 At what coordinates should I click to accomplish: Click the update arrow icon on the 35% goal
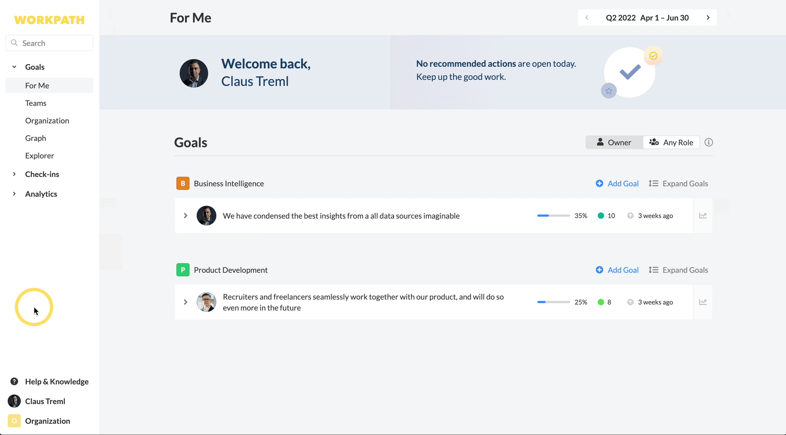pos(630,216)
